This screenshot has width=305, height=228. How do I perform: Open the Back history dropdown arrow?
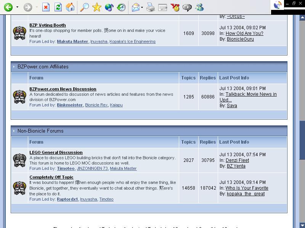(17, 7)
